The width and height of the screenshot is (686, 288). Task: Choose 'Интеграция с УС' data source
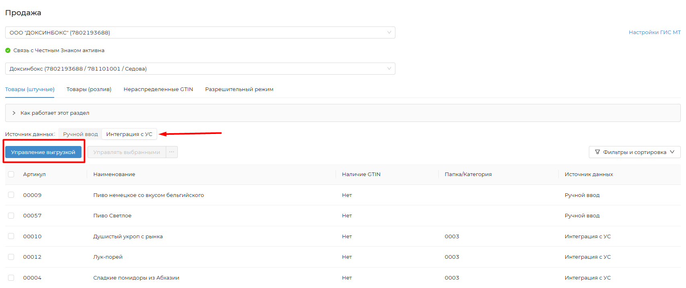pyautogui.click(x=129, y=134)
